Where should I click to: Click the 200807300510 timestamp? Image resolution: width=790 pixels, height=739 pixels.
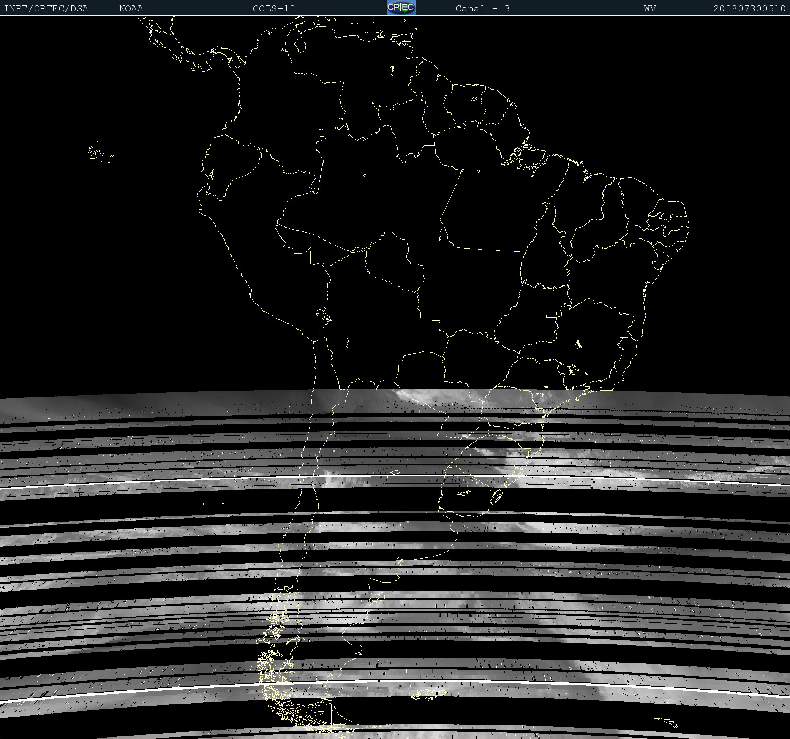tap(749, 8)
